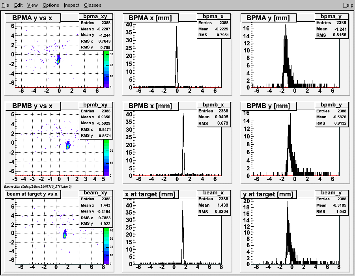355x276 pixels.
Task: Click the 'BPMA x [mm]' plot title
Action: 151,18
